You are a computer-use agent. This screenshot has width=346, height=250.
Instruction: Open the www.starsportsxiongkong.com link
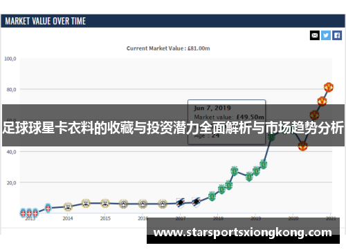[x=243, y=232]
